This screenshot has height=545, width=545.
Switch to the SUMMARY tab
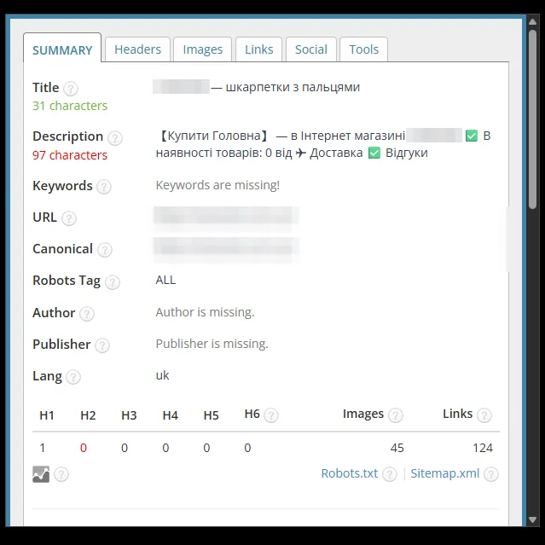coord(62,48)
